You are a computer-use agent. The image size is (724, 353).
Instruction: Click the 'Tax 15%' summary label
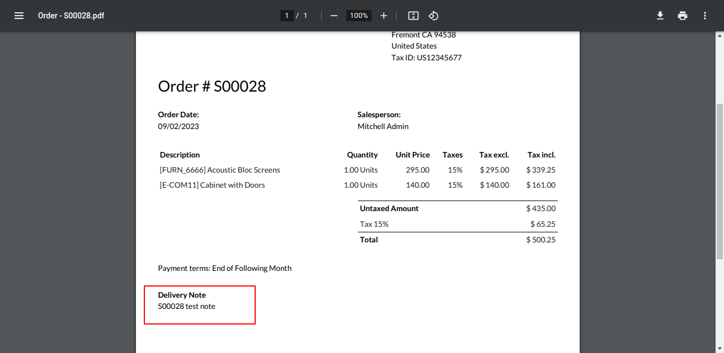coord(374,224)
